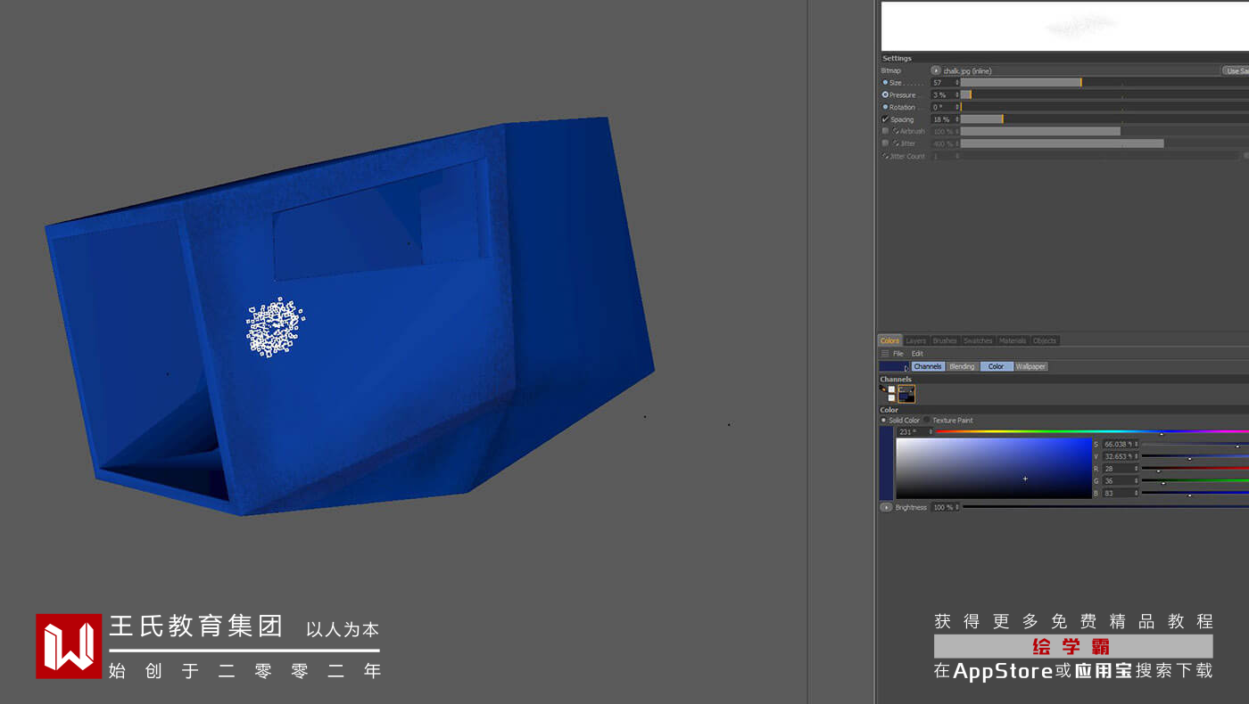Image resolution: width=1249 pixels, height=704 pixels.
Task: Click the Color button
Action: click(x=997, y=366)
